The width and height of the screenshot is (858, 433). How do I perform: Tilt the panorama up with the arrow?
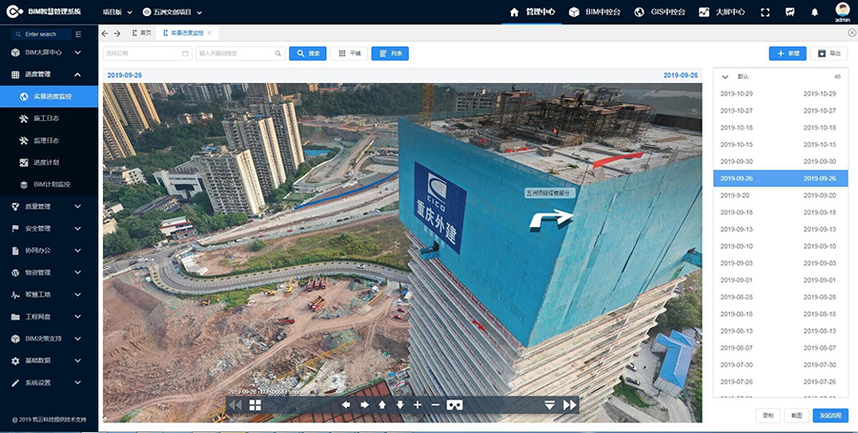[382, 405]
